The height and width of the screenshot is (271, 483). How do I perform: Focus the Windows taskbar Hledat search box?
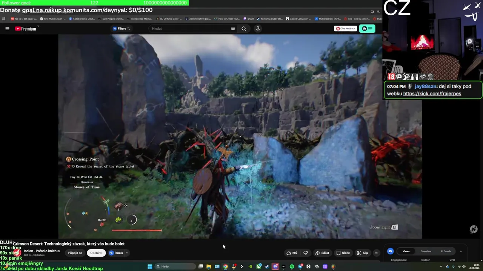click(175, 266)
